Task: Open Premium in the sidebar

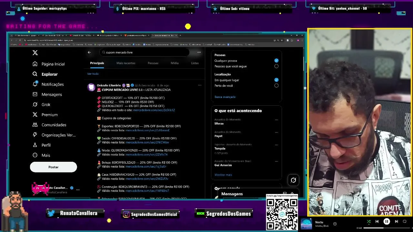Action: coord(45,115)
